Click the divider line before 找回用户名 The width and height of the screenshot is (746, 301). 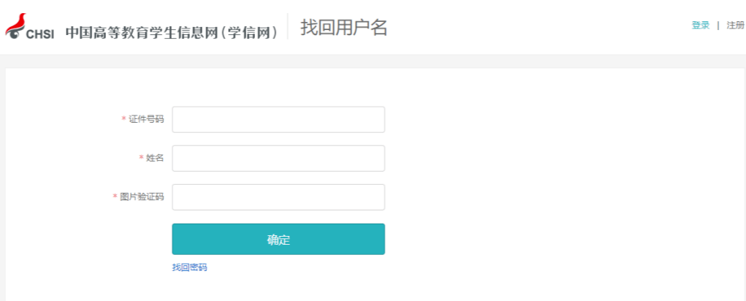288,27
